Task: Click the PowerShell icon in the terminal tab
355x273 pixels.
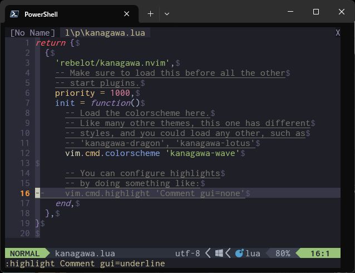Action: (x=14, y=14)
